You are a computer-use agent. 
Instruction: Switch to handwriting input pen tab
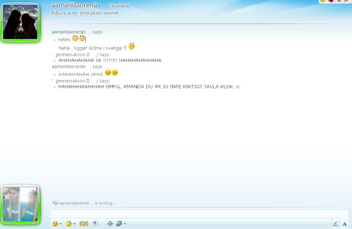pyautogui.click(x=335, y=224)
